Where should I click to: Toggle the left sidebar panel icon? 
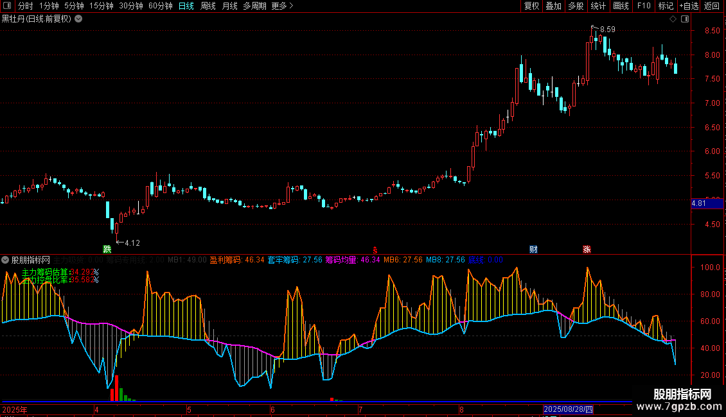(x=6, y=6)
